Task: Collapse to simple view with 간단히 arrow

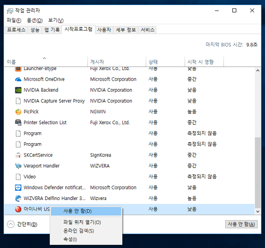Action: tap(11, 224)
